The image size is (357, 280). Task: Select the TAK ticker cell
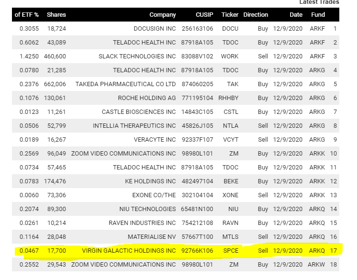pyautogui.click(x=233, y=84)
